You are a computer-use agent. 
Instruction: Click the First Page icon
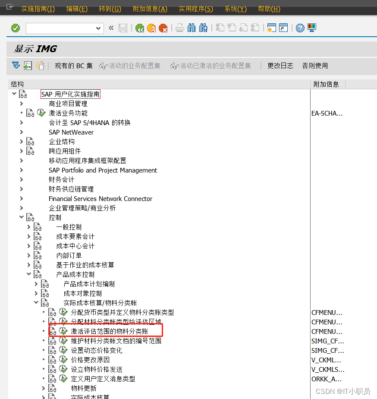click(220, 28)
